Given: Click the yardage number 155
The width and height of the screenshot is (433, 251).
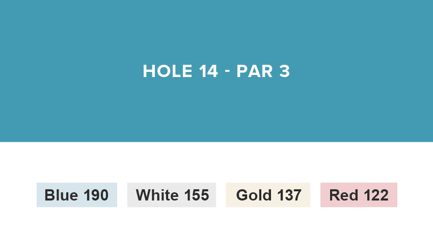Looking at the screenshot, I should (196, 195).
